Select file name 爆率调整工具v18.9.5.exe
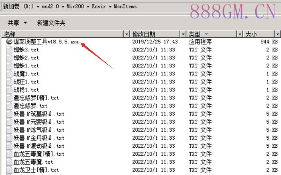Screen dimensions: 281x175 [46, 42]
